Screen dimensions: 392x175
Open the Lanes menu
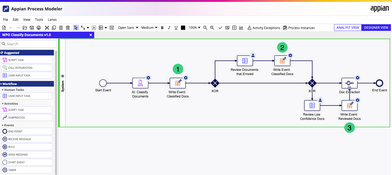(52, 19)
